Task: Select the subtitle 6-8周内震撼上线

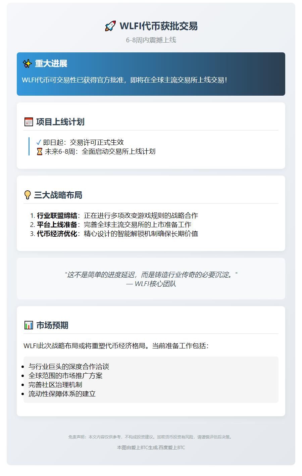Action: (151, 40)
